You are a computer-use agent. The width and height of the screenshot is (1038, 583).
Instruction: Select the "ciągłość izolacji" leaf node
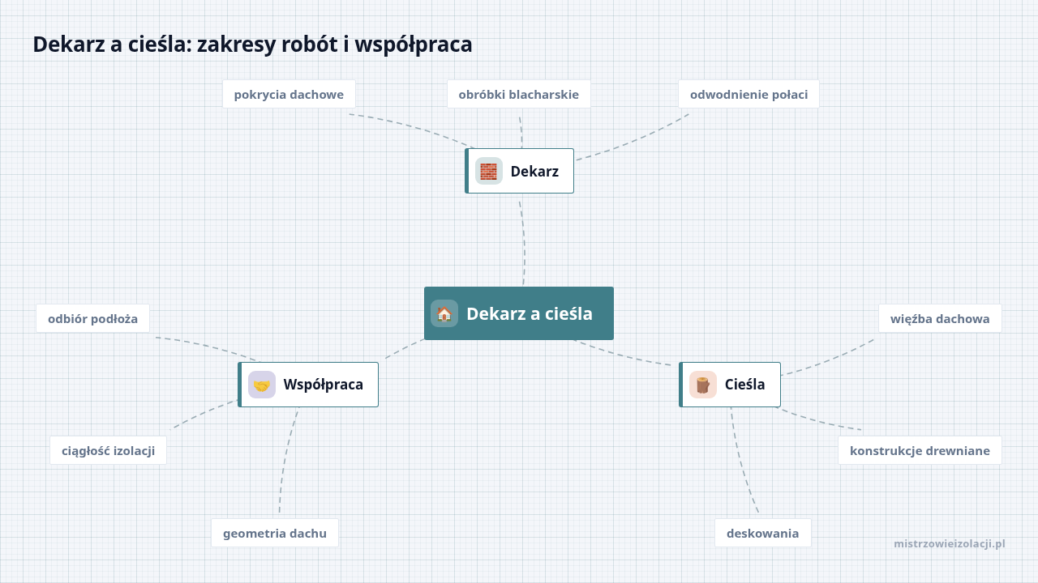(x=108, y=450)
